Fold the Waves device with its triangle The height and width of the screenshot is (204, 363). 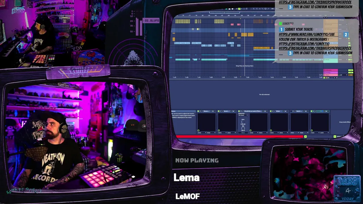pos(200,111)
